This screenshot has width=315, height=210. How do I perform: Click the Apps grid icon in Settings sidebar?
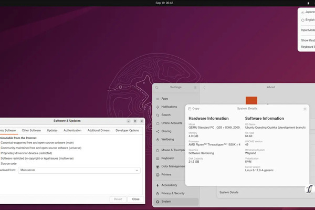point(157,99)
